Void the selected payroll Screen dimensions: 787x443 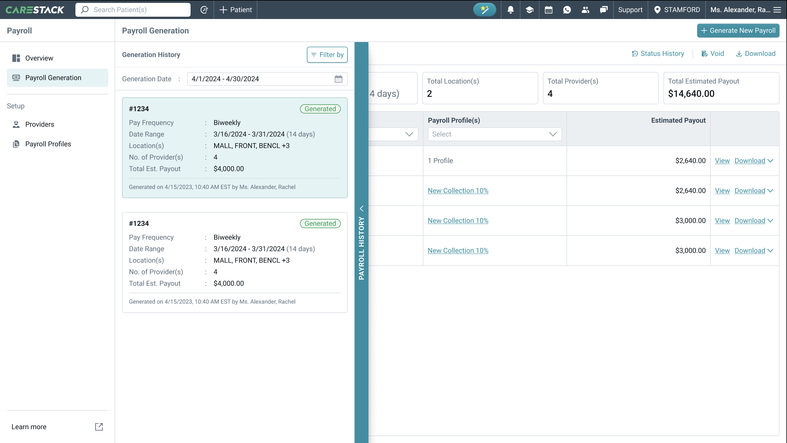pyautogui.click(x=712, y=54)
